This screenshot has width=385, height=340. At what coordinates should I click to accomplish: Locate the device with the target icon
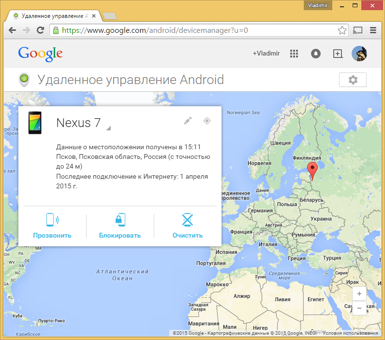(207, 121)
